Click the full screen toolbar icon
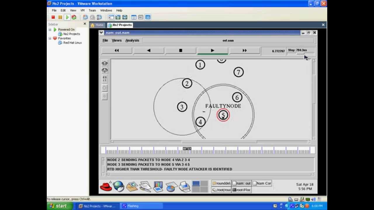The width and height of the screenshot is (374, 210). [118, 17]
